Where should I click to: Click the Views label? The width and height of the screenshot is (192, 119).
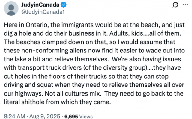[86, 117]
